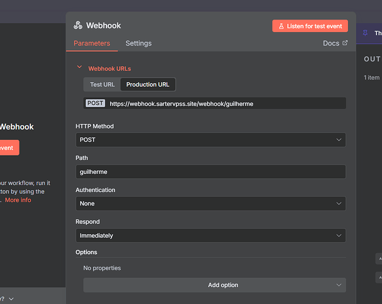The height and width of the screenshot is (304, 382).
Task: Open the Authentication dropdown showing None
Action: [x=210, y=204]
